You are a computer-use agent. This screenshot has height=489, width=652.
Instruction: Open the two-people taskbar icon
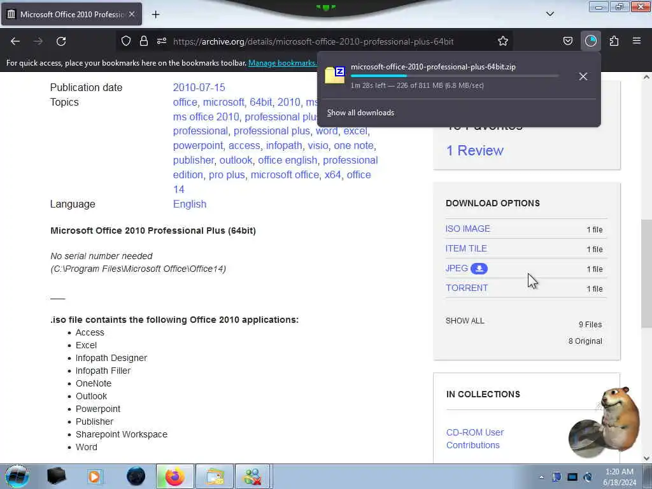pos(253,476)
